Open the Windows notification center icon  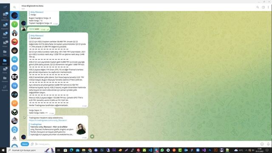pos(267,150)
